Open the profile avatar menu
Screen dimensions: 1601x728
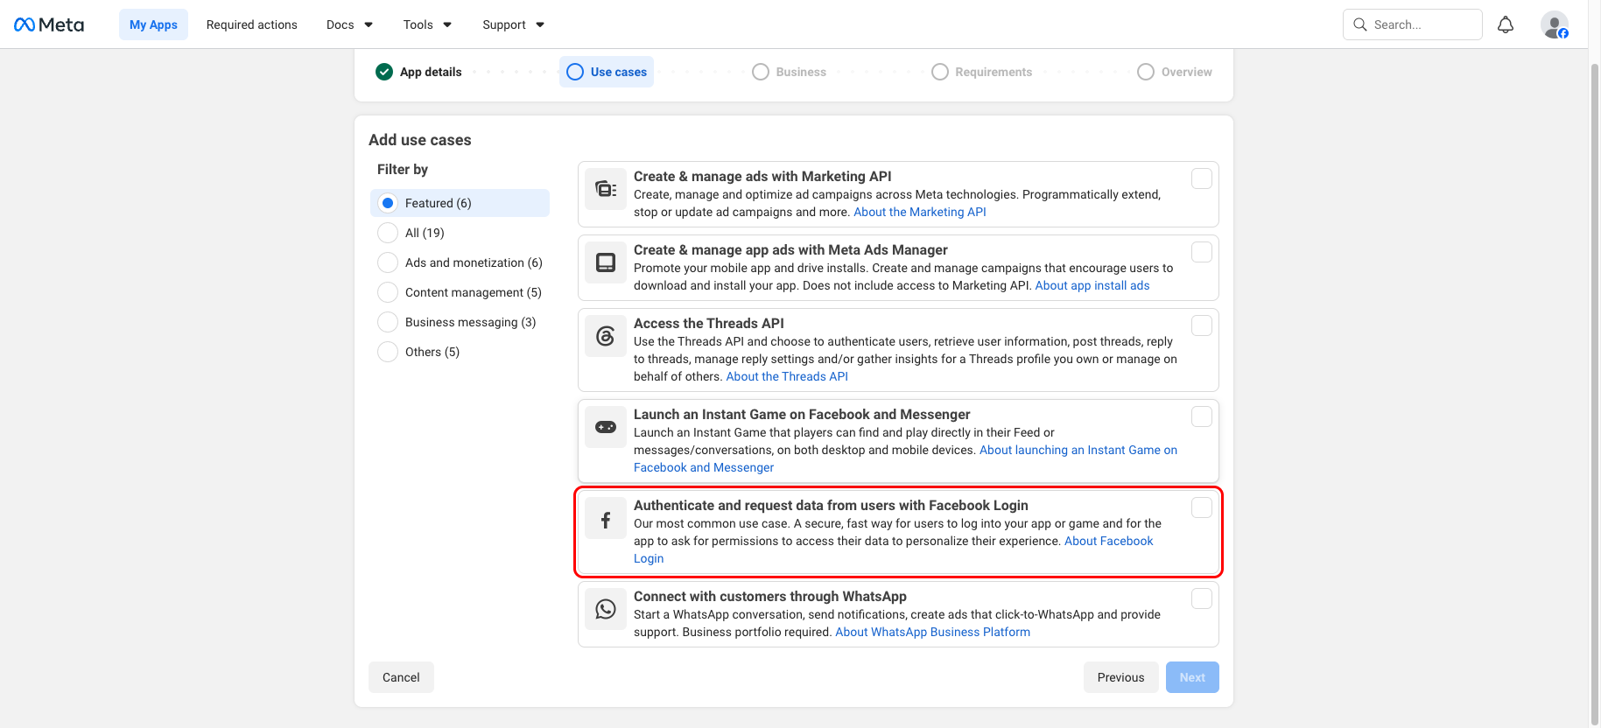tap(1555, 24)
